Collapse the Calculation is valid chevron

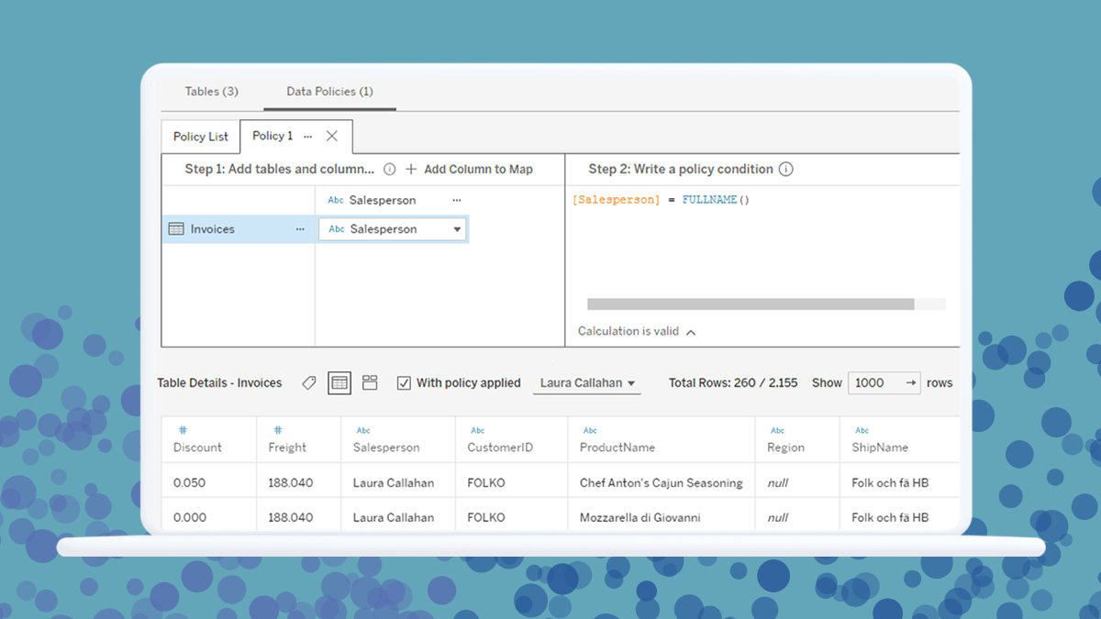[691, 332]
